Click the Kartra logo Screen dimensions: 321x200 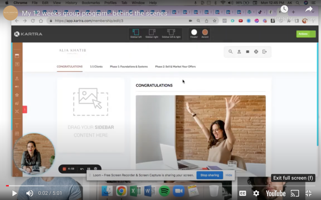(x=28, y=34)
